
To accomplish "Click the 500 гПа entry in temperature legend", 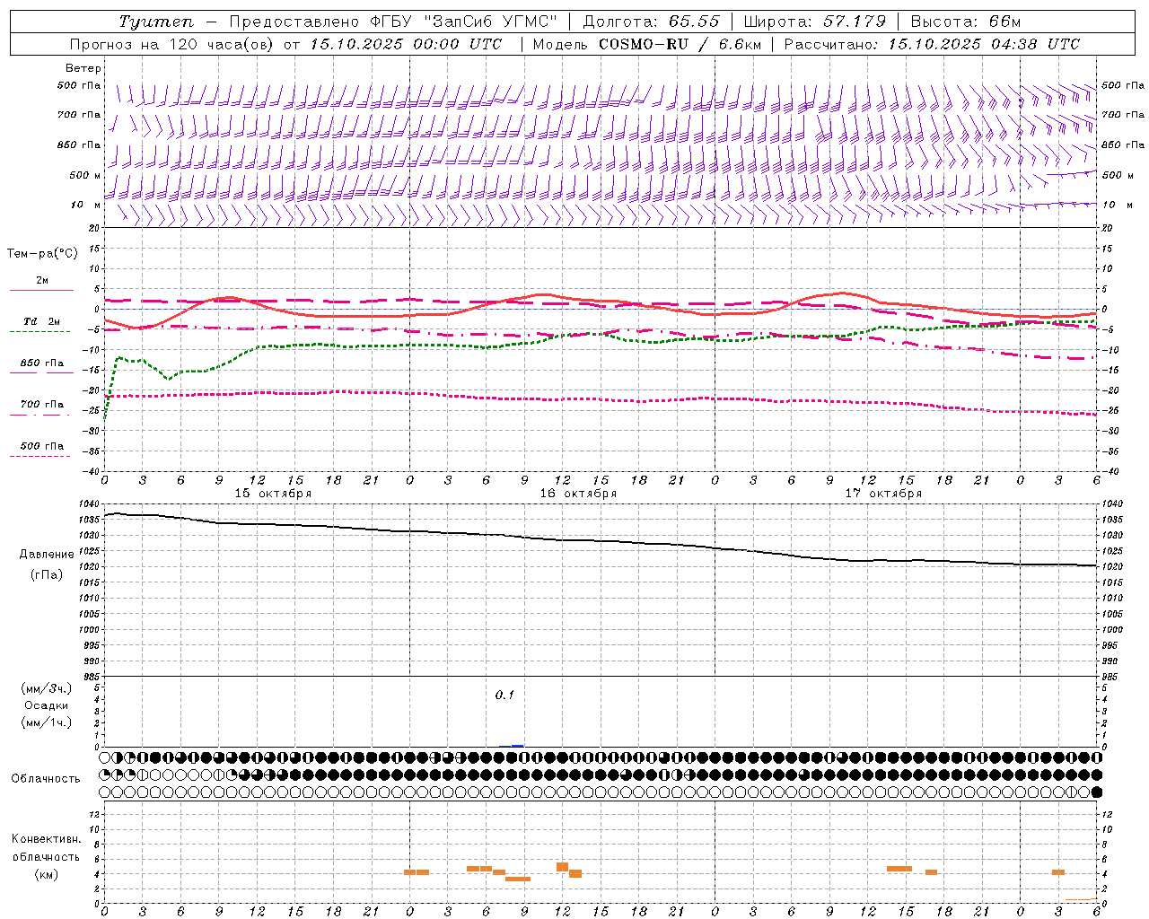I will point(41,445).
